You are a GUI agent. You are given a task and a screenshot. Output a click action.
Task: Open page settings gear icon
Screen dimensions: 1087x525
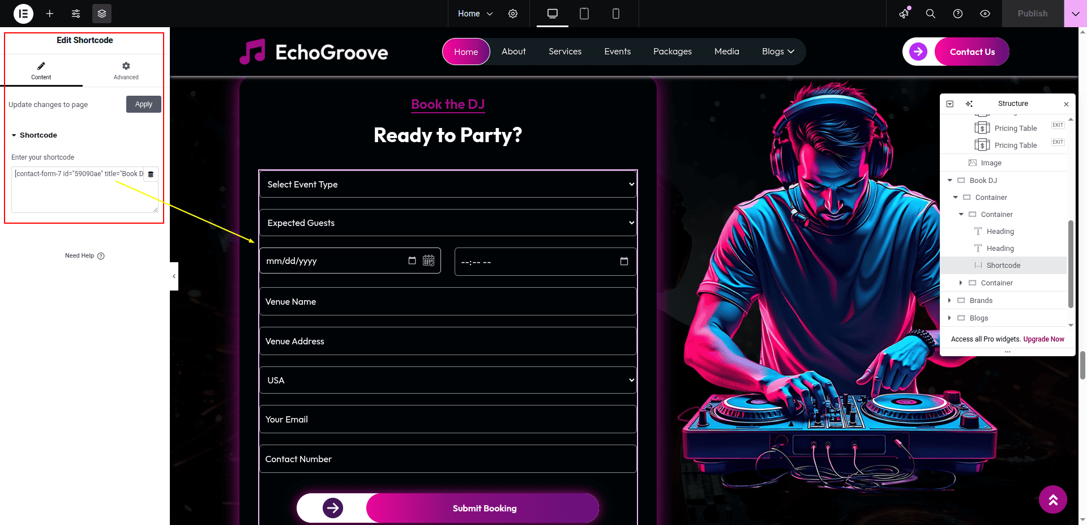click(x=513, y=14)
